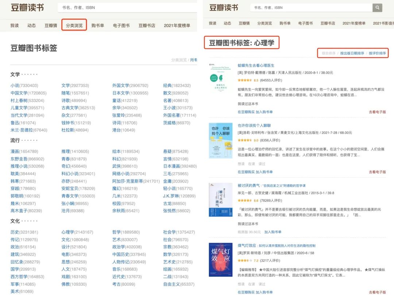Open the 西方哲学 tag link
The height and width of the screenshot is (295, 394).
[19, 277]
